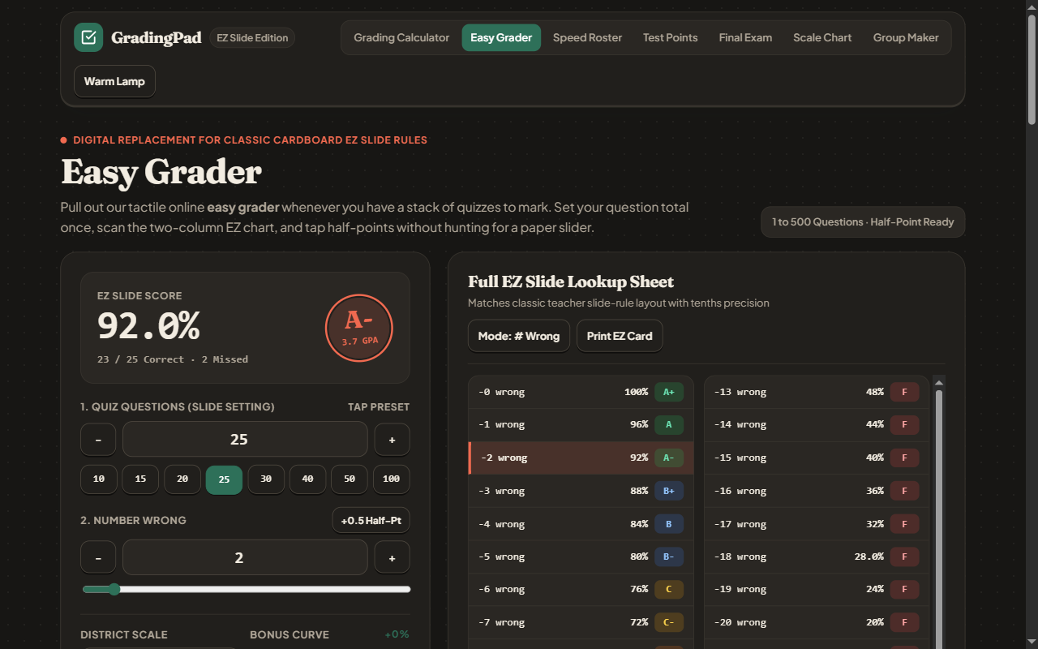Open the Group Maker tab
1038x649 pixels.
pos(906,37)
